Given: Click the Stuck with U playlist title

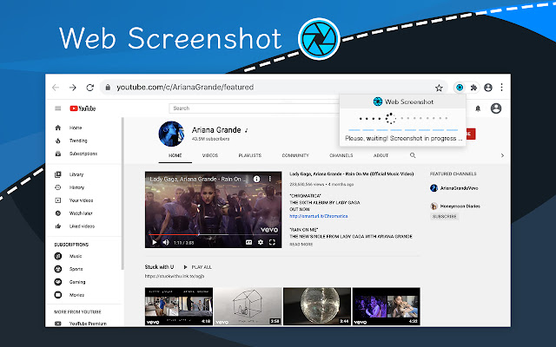Looking at the screenshot, I should coord(159,267).
